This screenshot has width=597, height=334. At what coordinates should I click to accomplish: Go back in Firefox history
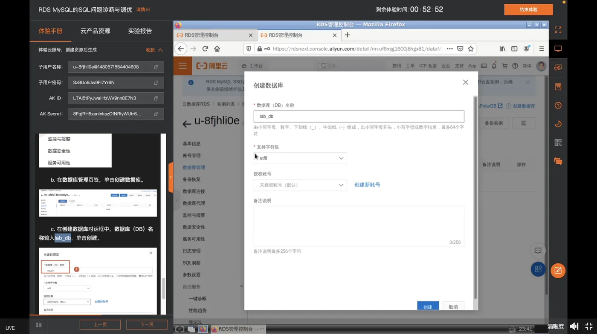click(x=181, y=49)
